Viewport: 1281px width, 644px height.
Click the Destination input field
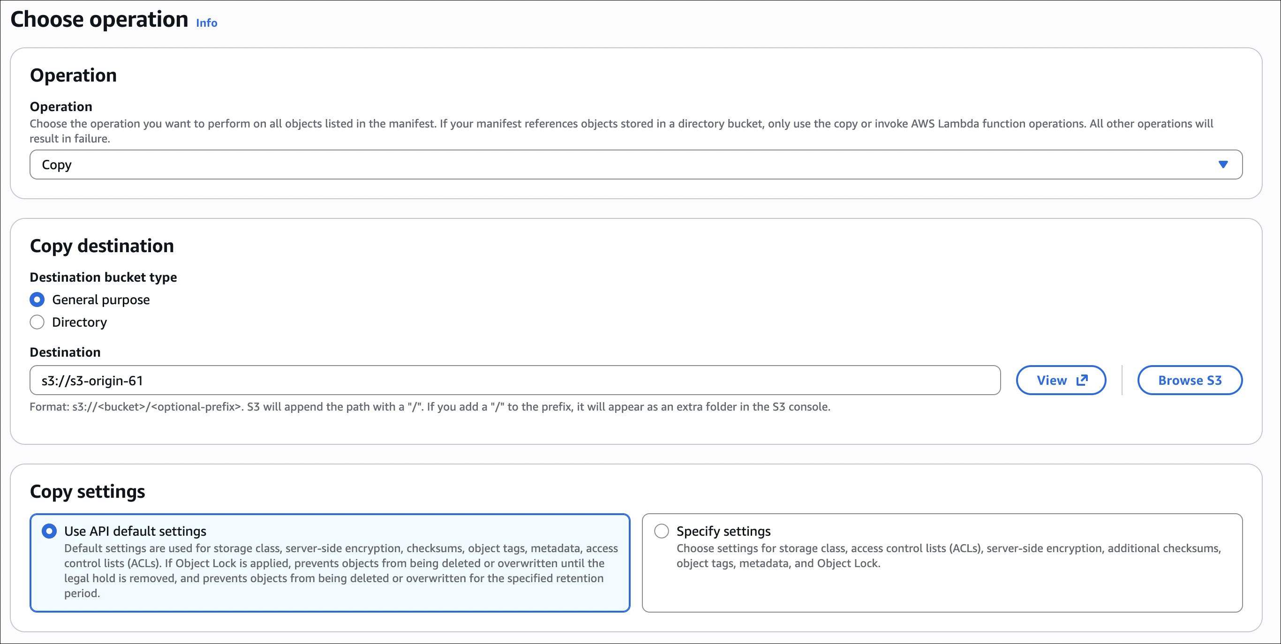515,380
